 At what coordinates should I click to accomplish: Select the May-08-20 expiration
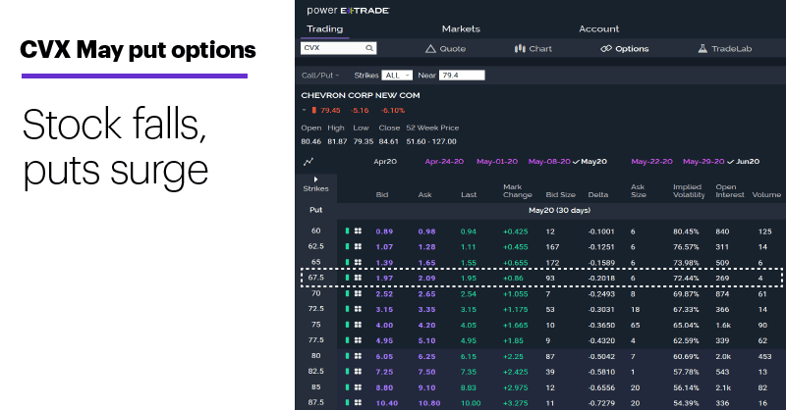tap(549, 161)
